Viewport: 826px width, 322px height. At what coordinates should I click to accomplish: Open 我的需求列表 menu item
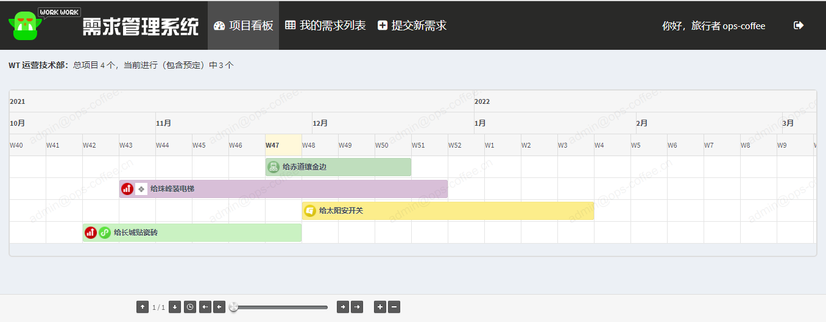pos(325,26)
